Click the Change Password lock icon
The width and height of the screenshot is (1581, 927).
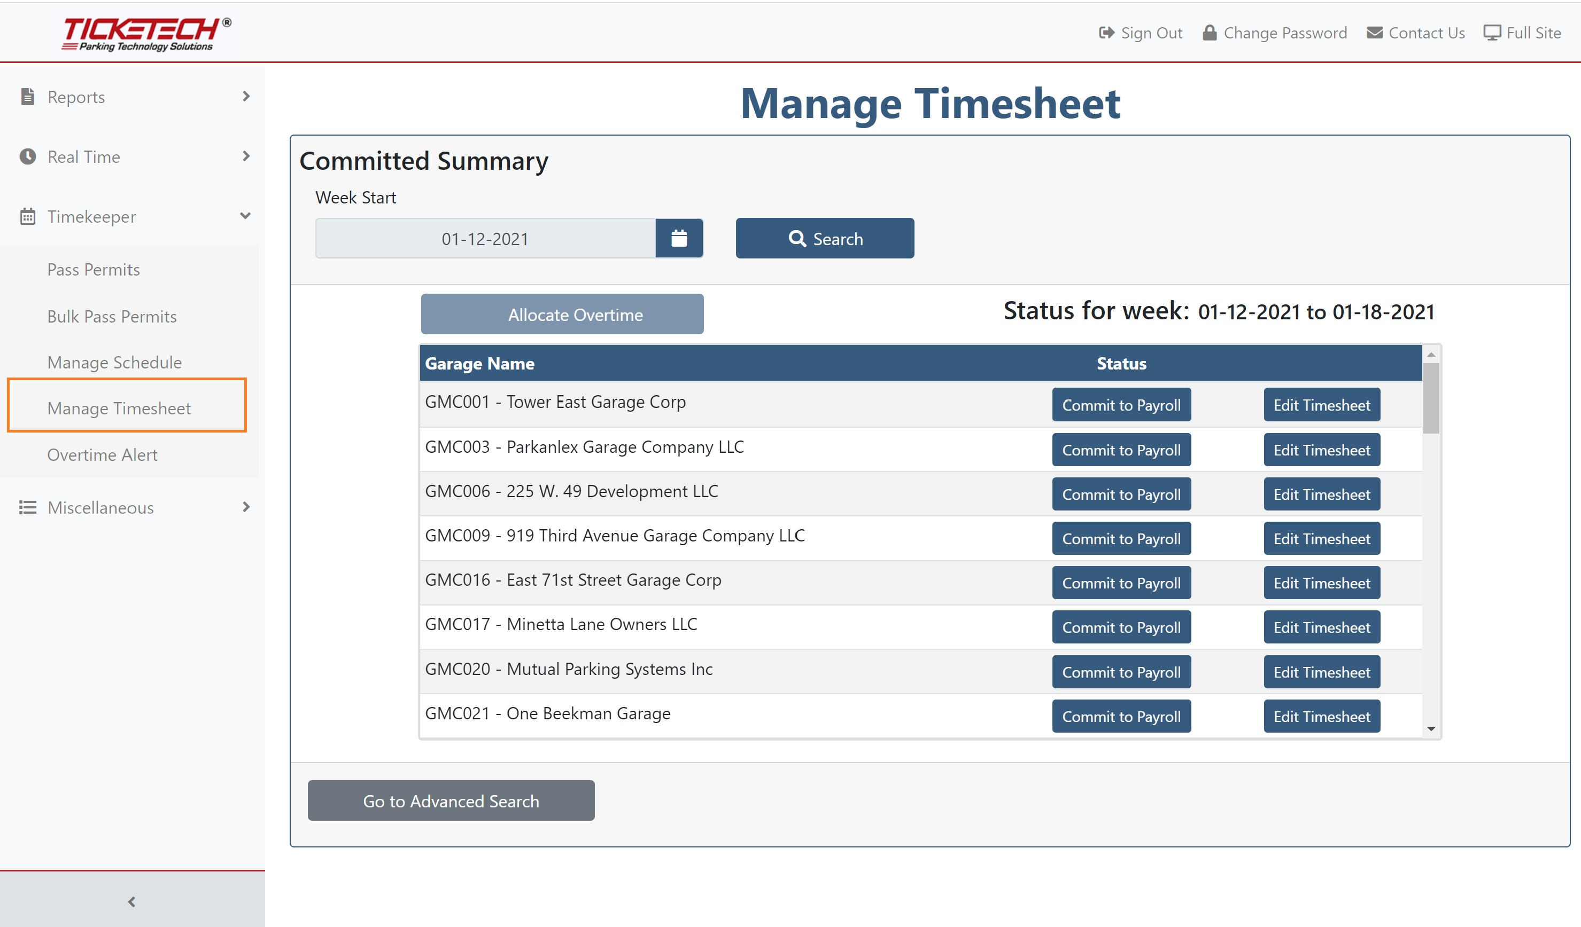point(1209,33)
